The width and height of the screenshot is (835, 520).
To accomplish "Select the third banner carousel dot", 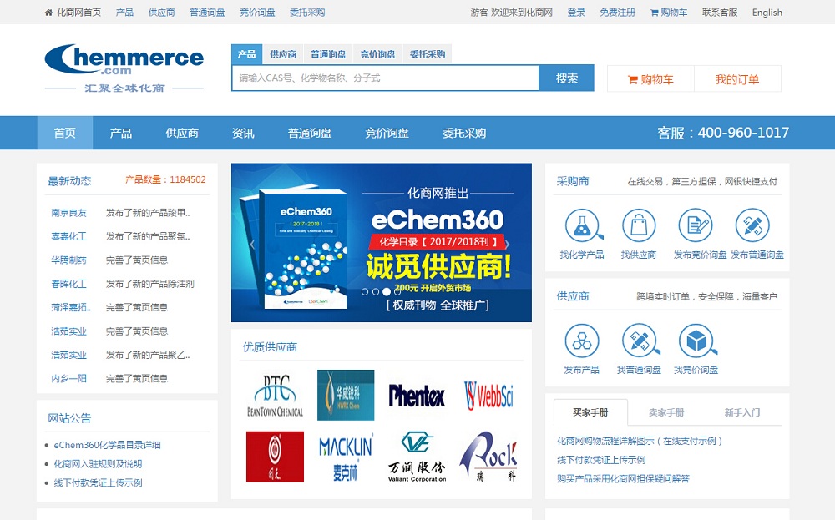I will [x=386, y=291].
